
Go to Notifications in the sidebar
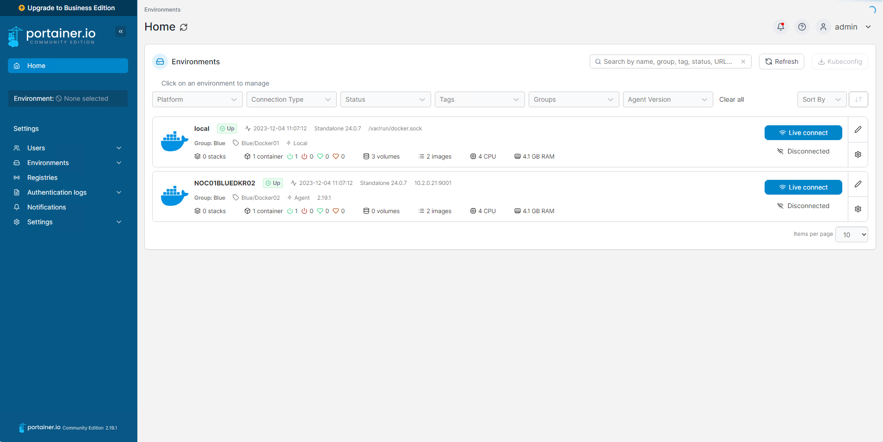coord(46,207)
